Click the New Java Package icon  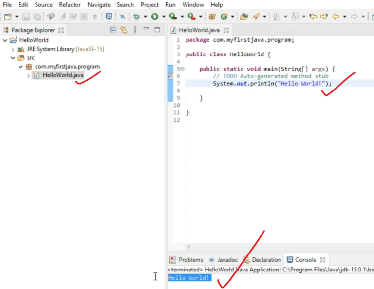[212, 17]
